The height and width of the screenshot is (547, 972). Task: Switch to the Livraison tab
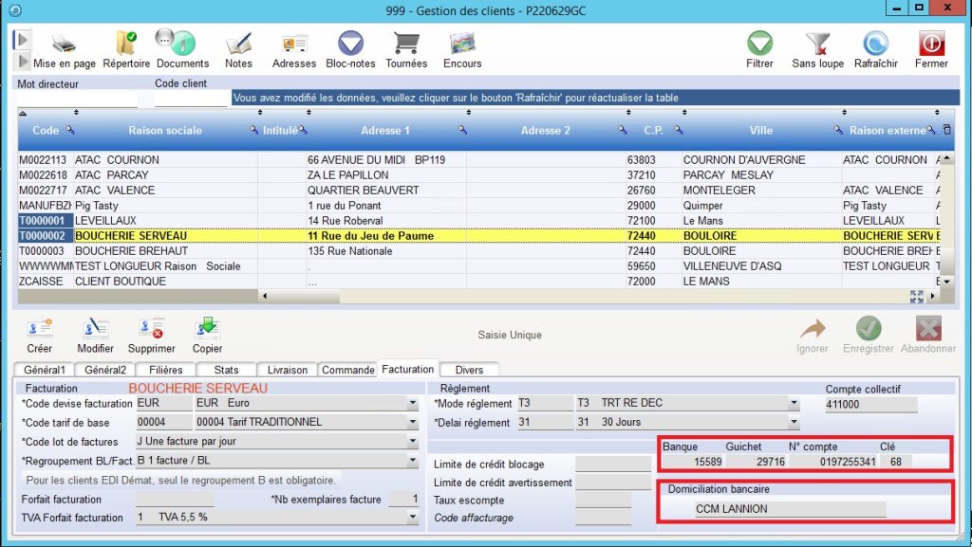pos(288,370)
